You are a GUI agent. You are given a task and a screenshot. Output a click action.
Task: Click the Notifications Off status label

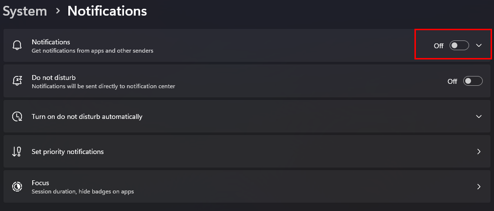coord(438,46)
